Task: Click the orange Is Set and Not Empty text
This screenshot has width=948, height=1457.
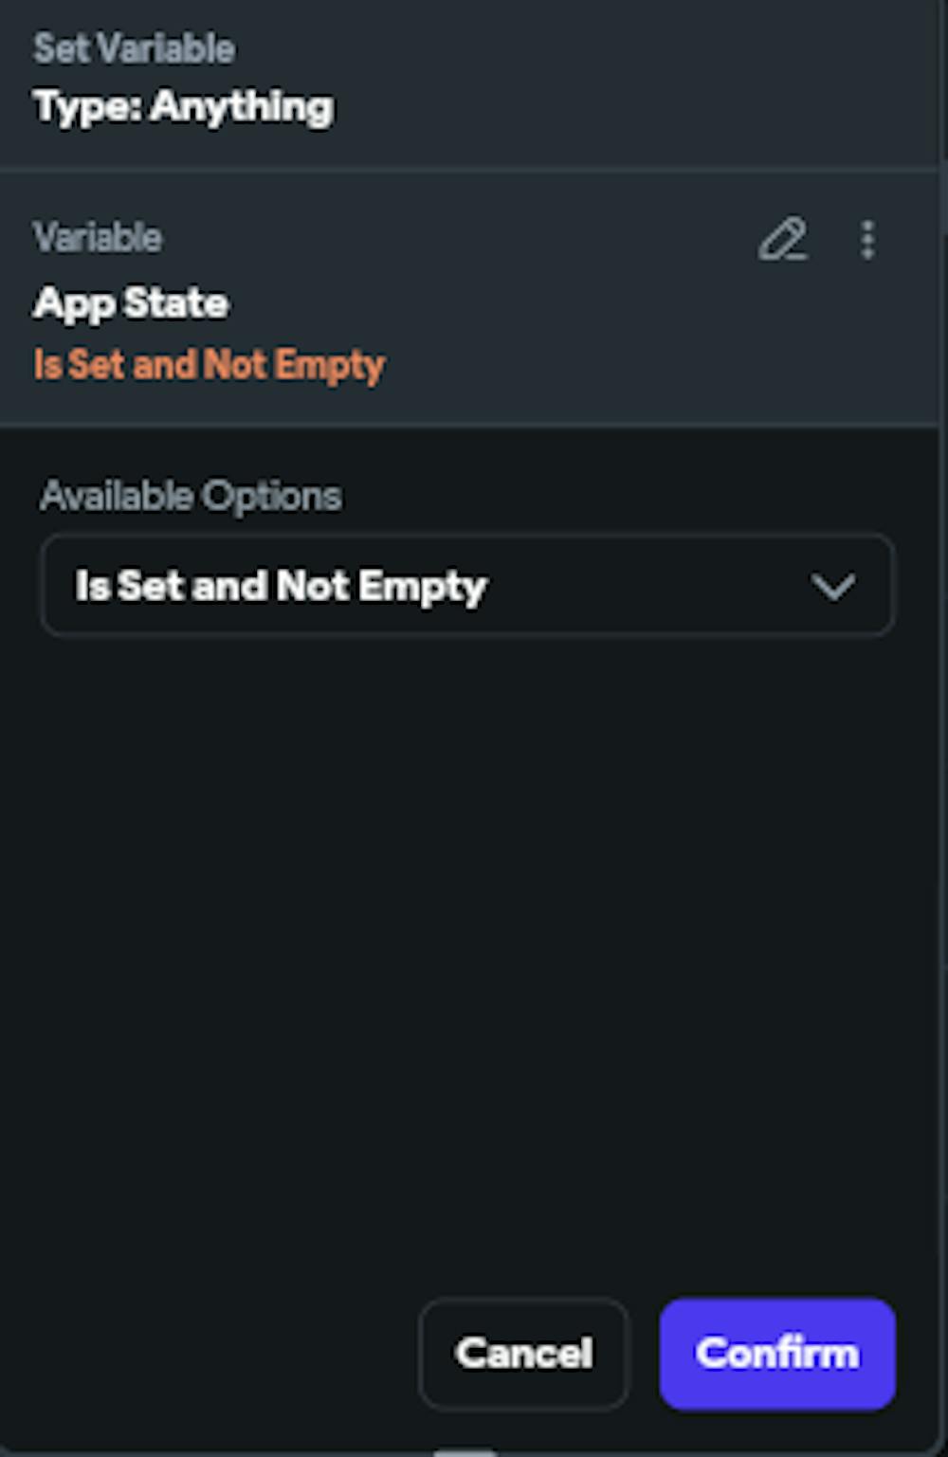Action: click(209, 365)
